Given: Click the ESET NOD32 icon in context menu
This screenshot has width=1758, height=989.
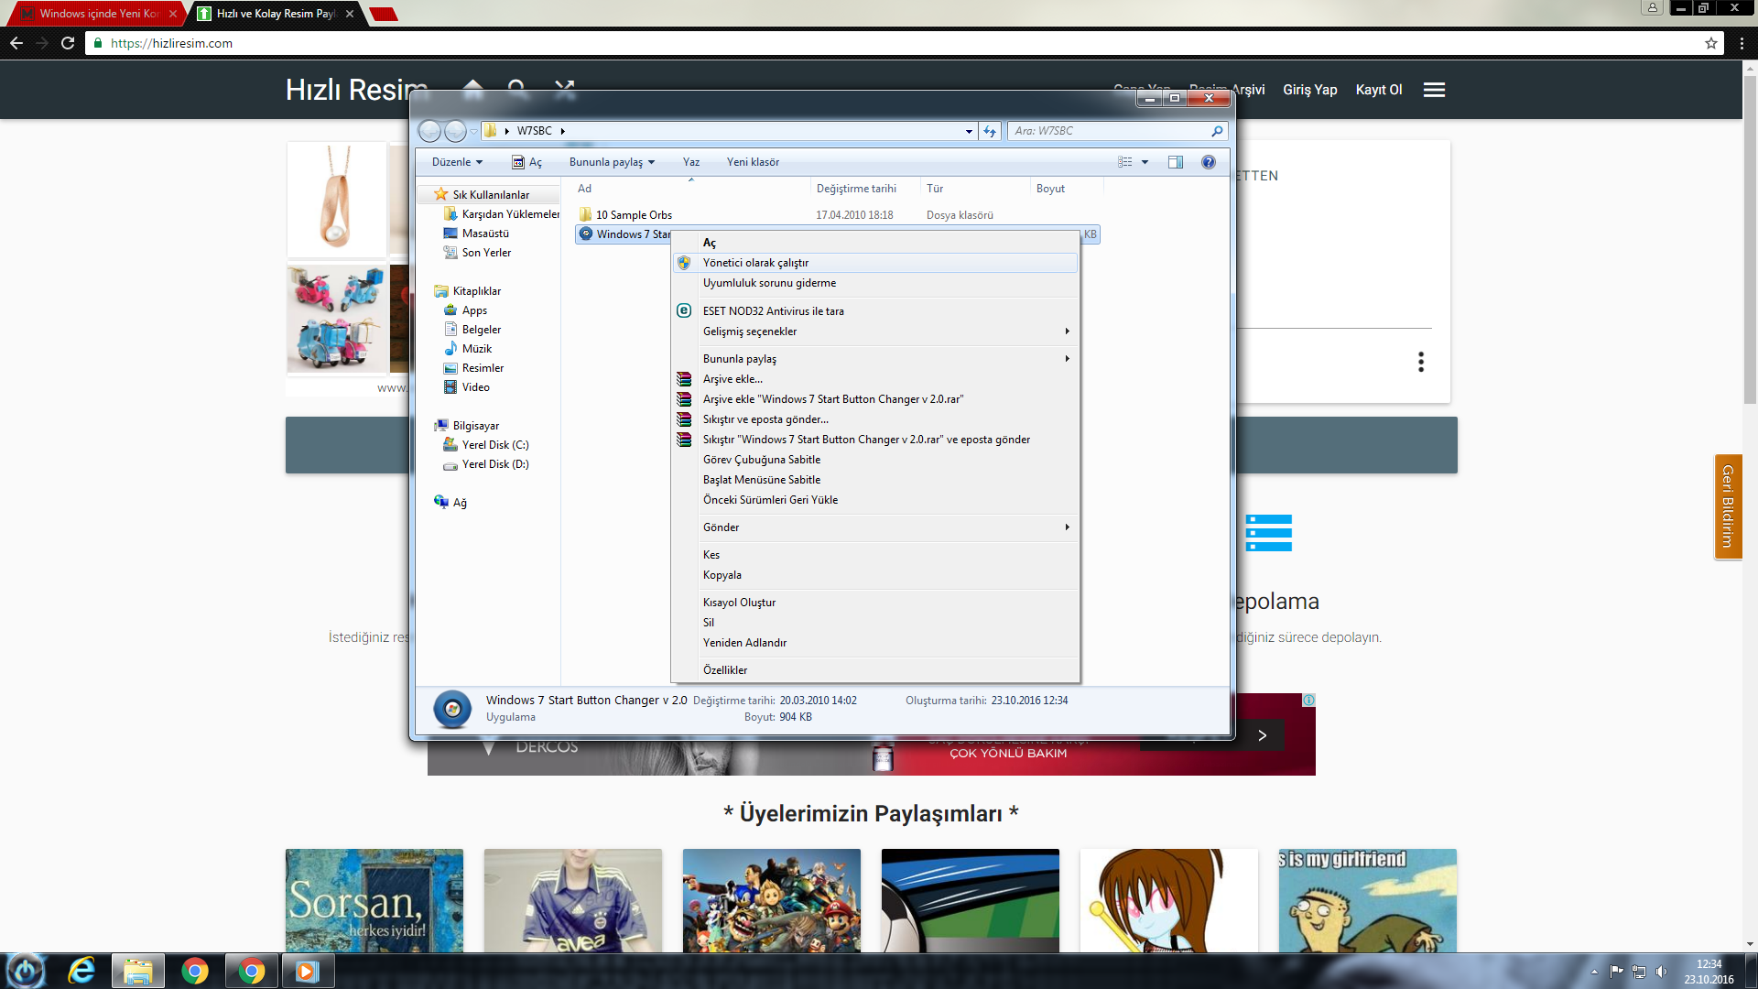Looking at the screenshot, I should [x=684, y=310].
